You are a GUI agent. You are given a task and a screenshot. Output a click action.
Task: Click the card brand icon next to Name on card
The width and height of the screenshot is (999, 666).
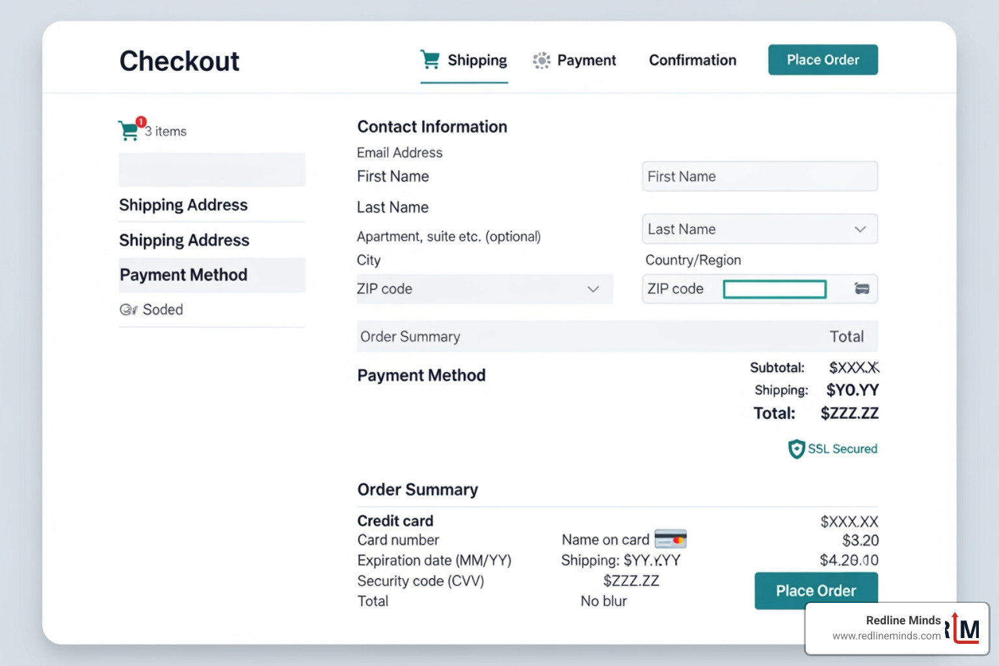[671, 539]
